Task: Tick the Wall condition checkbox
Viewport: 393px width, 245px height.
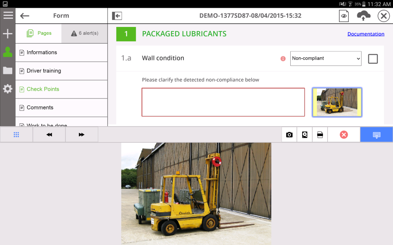Action: tap(373, 59)
